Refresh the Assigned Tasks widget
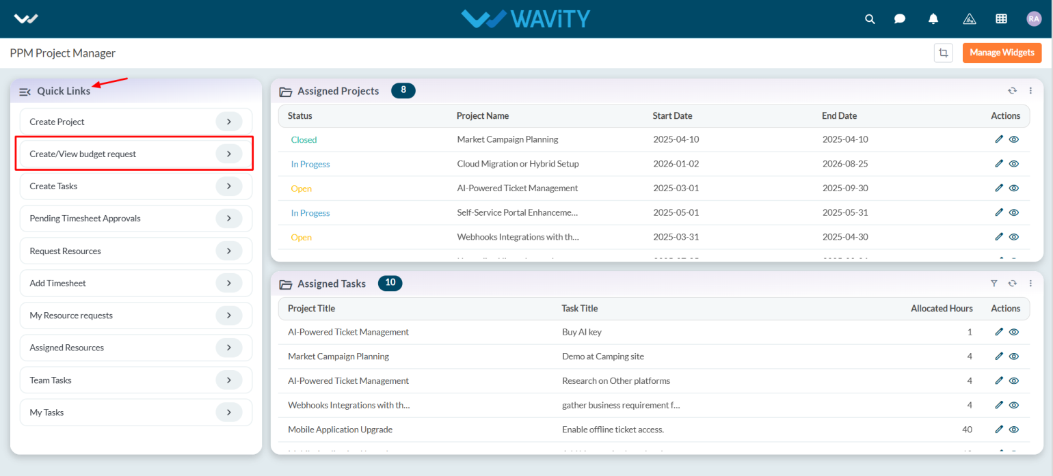 click(x=1012, y=283)
